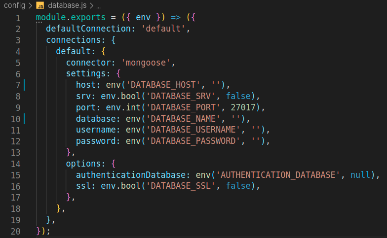Click line number 14 beside options
387x238 pixels.
pos(15,164)
